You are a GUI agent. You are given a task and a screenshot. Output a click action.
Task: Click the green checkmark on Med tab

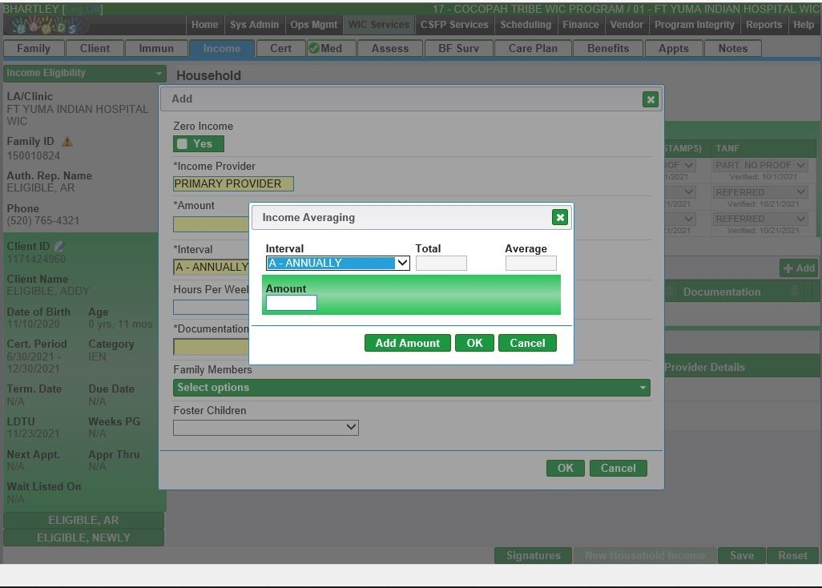[x=314, y=48]
